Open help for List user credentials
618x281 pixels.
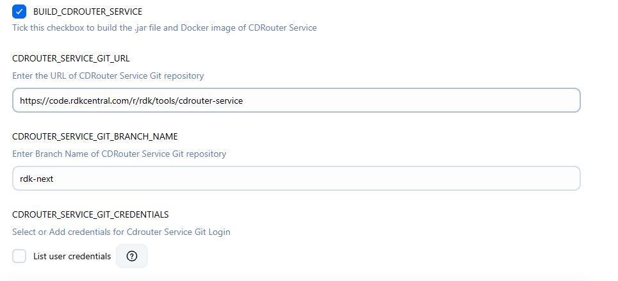(132, 256)
